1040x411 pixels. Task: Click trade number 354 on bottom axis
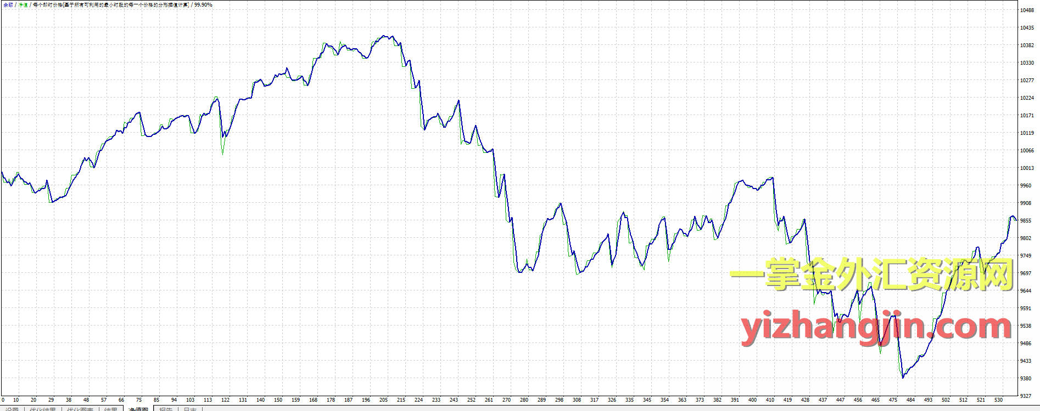[x=664, y=400]
